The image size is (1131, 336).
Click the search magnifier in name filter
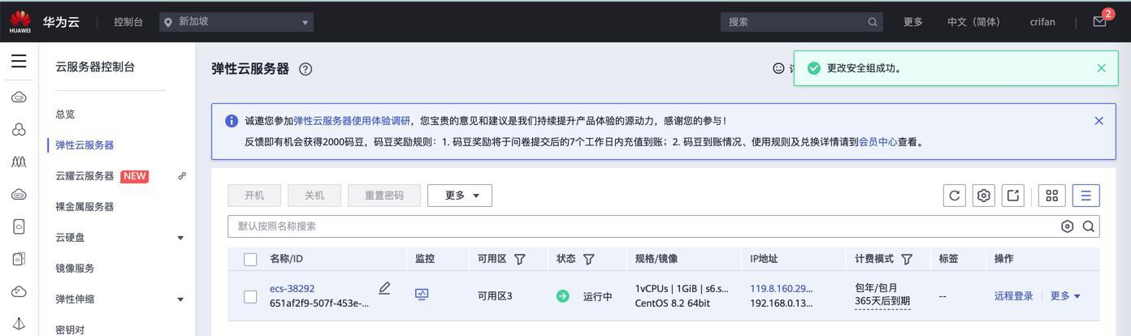(x=1089, y=226)
